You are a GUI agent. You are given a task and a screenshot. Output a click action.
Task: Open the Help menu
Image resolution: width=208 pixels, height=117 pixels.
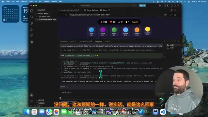(x=60, y=2)
